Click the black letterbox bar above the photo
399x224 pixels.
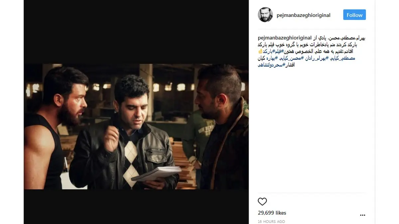(x=136, y=32)
